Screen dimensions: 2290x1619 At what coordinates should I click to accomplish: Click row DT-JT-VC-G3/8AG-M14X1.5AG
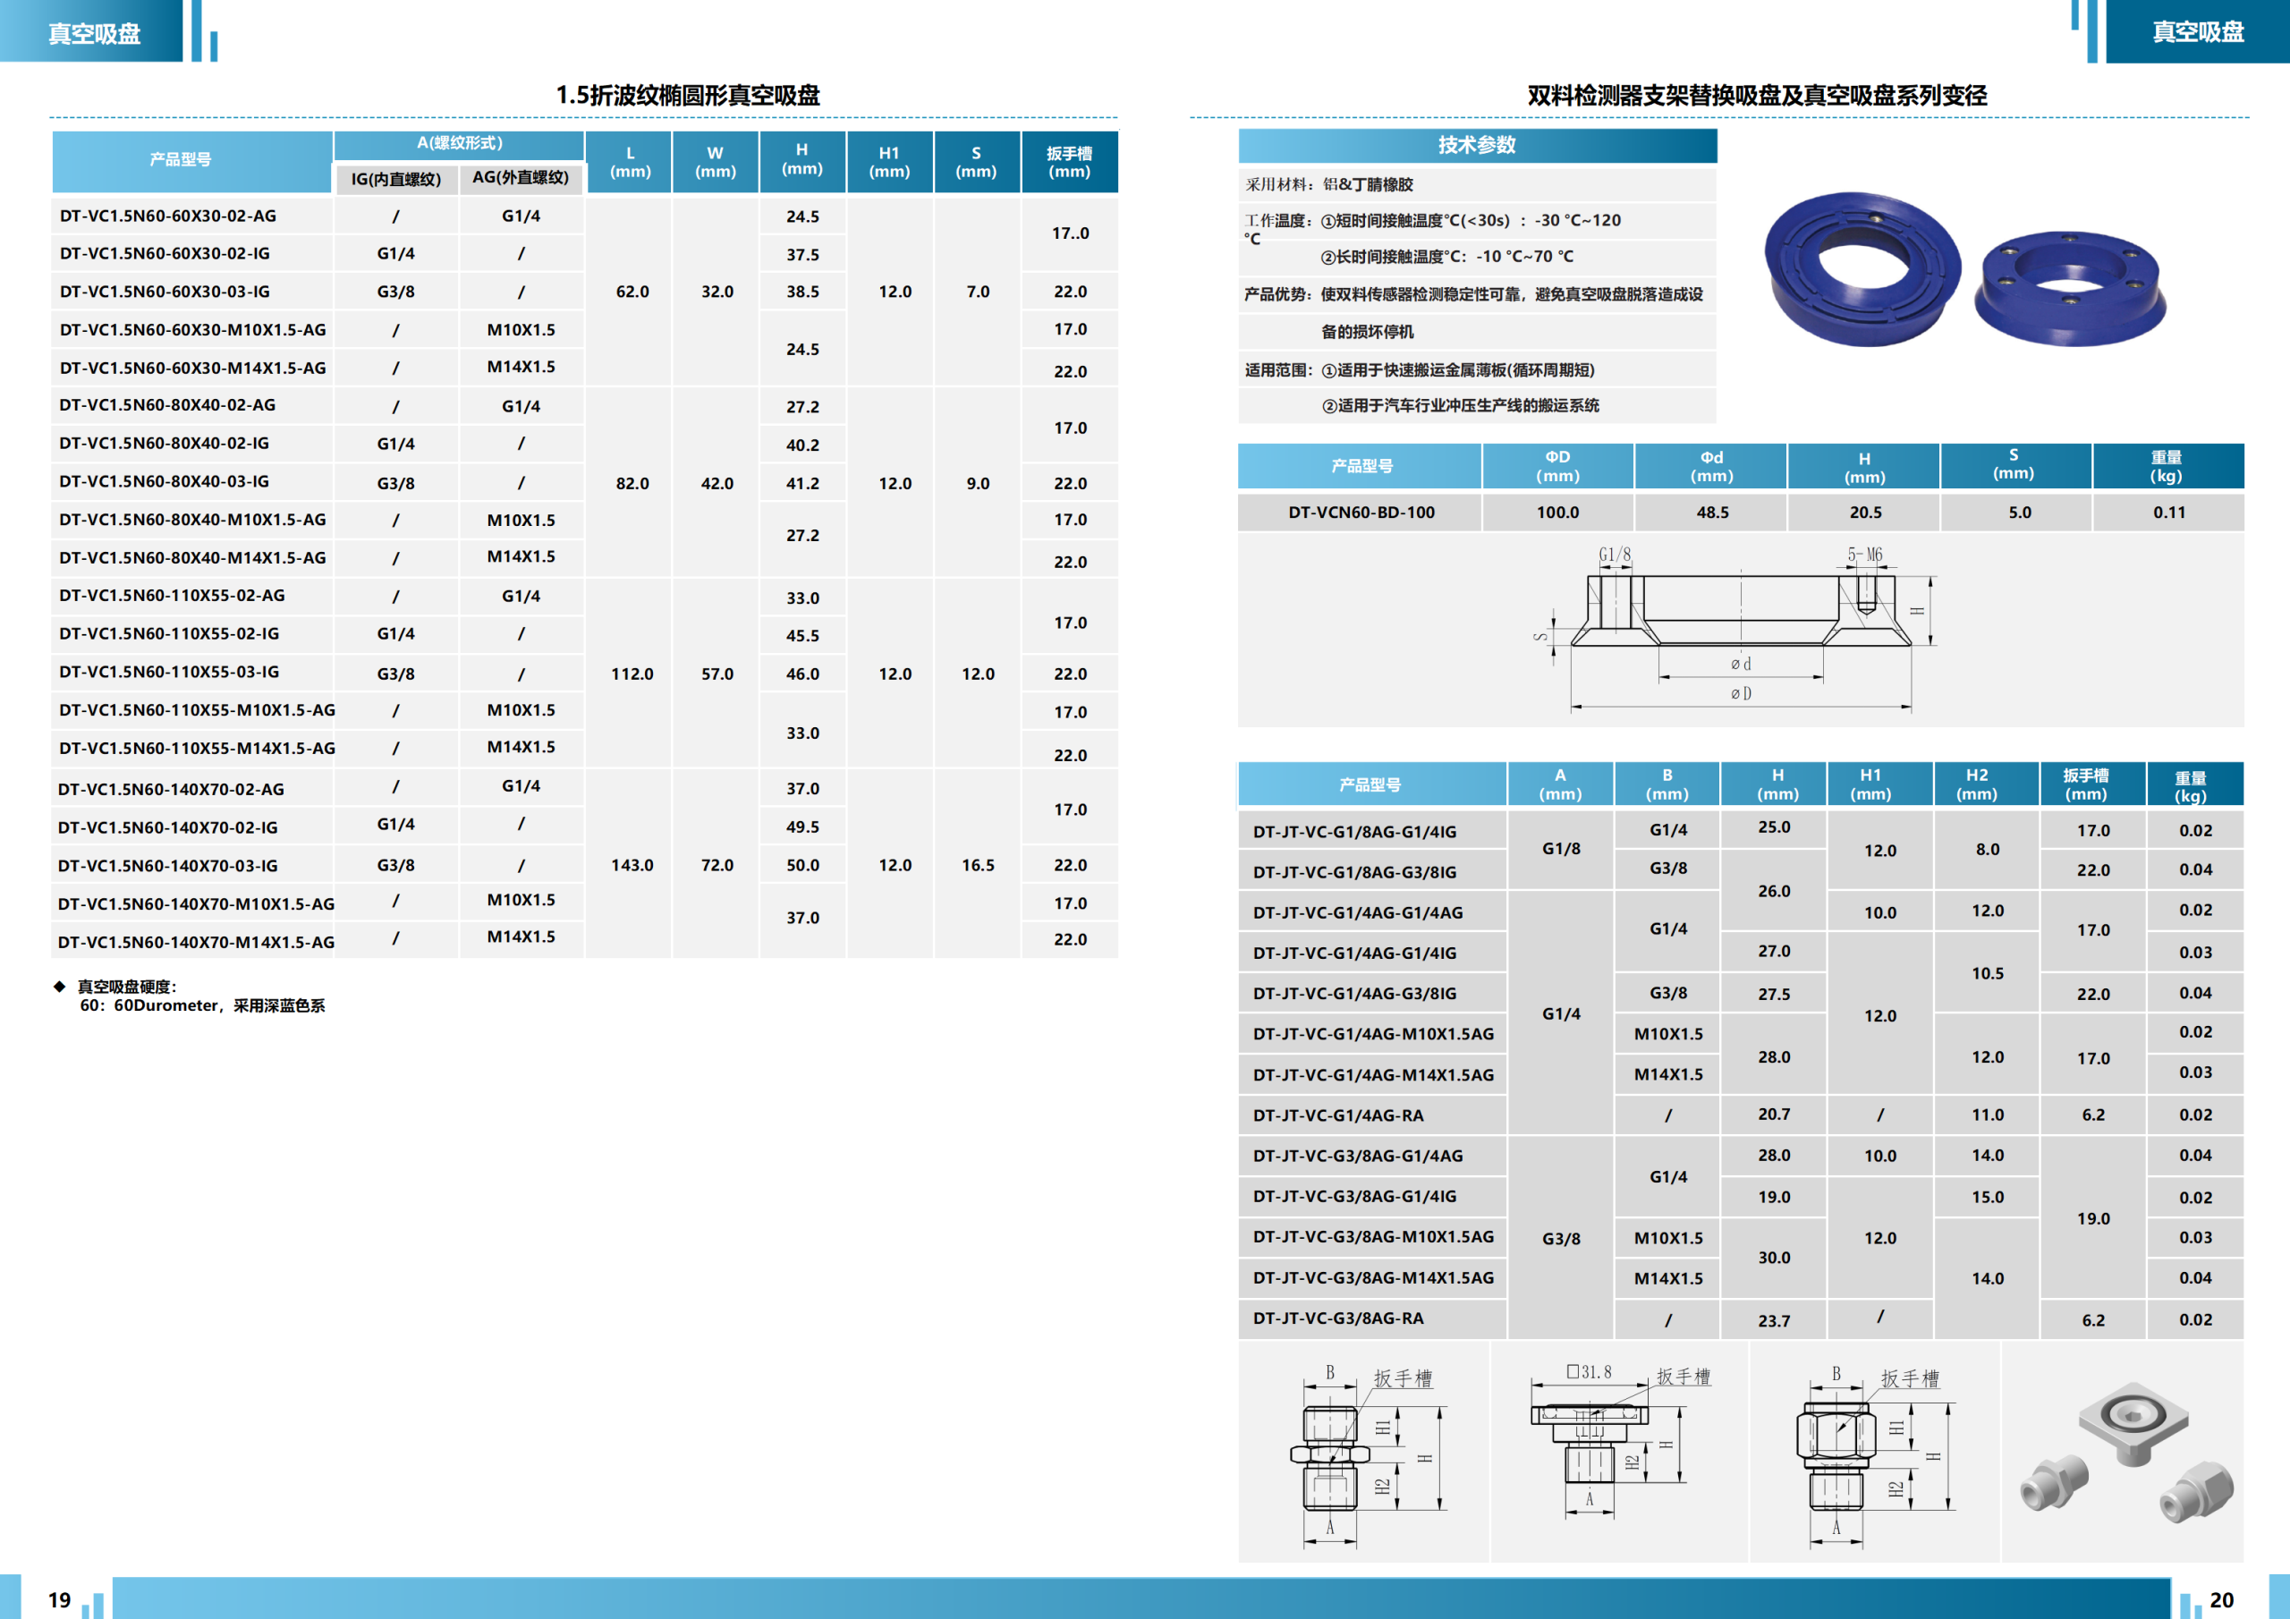tap(1741, 1278)
